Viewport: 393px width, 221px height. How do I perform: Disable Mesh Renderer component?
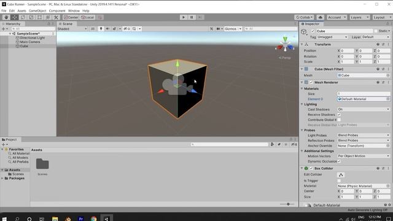[311, 82]
